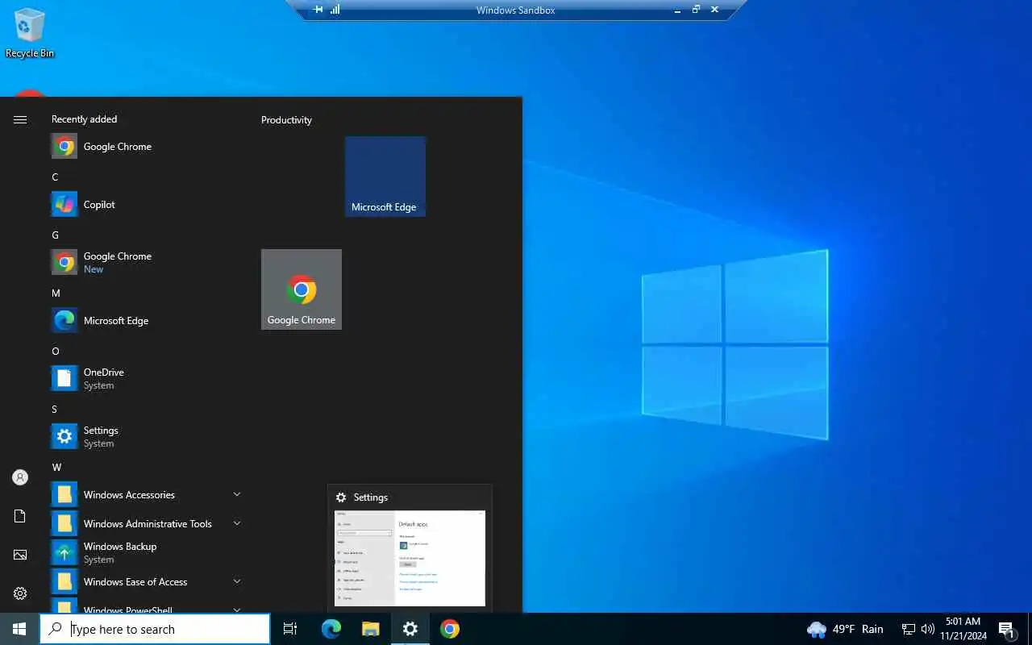Viewport: 1032px width, 645px height.
Task: Click Settings title in the taskbar preview
Action: tap(371, 497)
